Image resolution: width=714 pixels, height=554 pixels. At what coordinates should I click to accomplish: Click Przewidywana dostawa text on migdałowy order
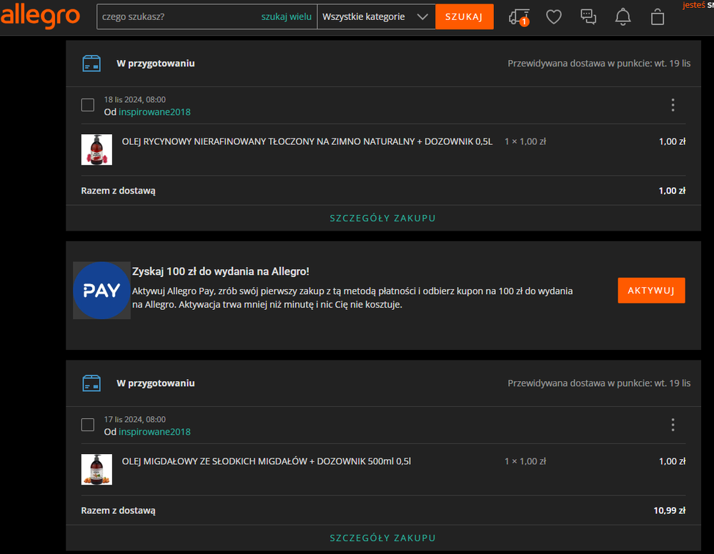click(x=599, y=383)
